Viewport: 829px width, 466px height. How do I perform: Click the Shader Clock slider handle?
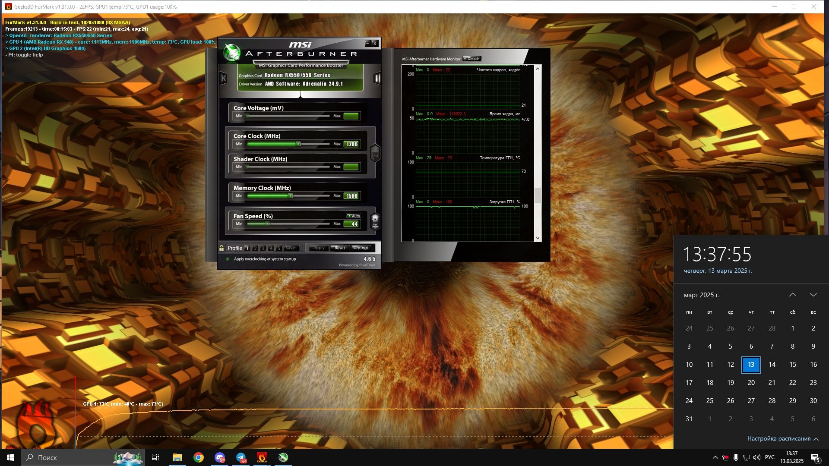[x=247, y=167]
